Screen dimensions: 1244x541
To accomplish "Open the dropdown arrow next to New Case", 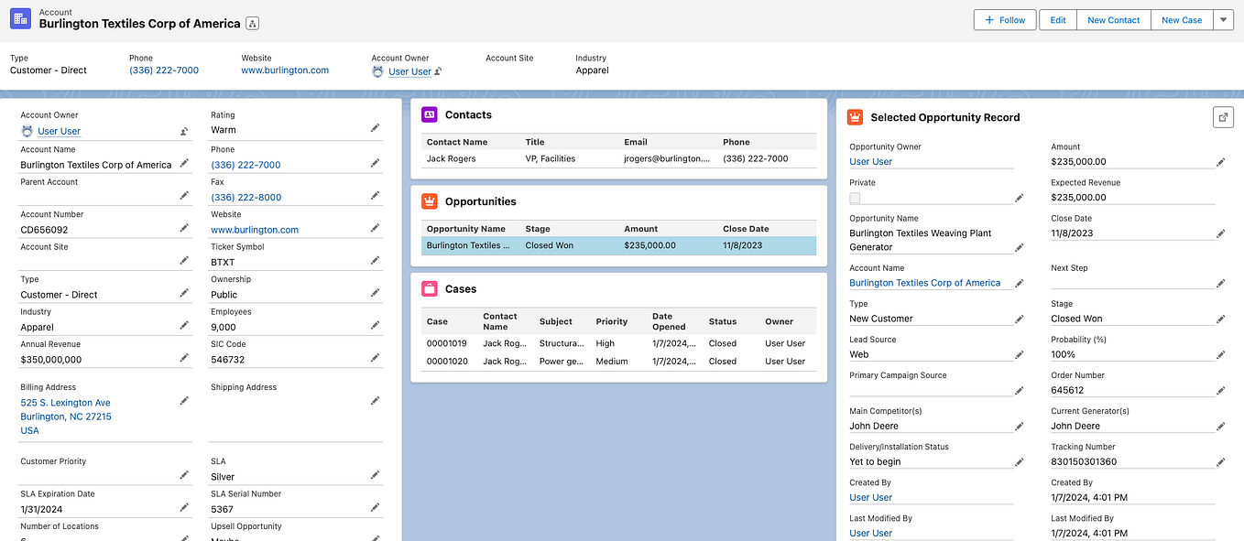I will click(1223, 19).
